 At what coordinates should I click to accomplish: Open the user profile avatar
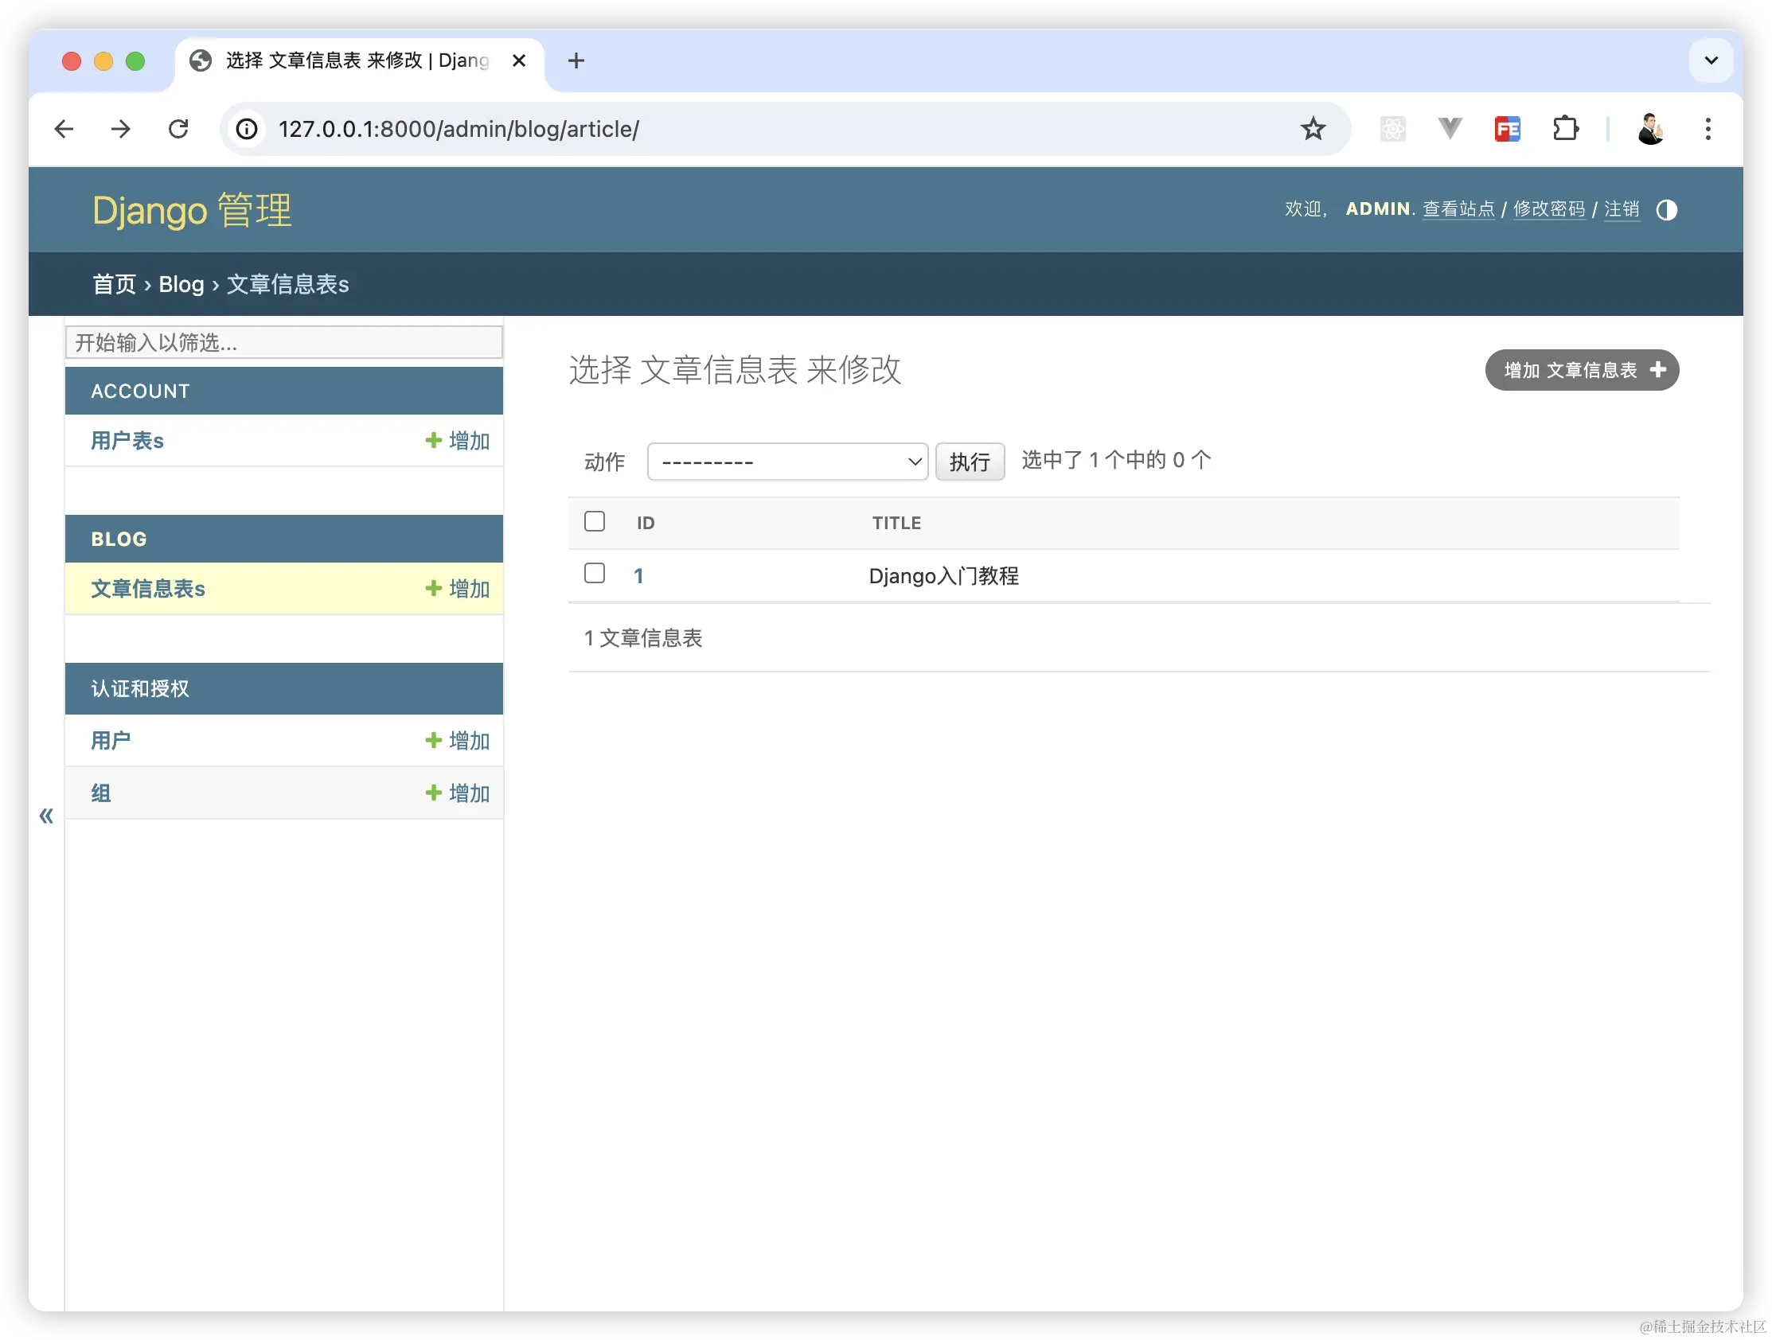click(x=1650, y=129)
